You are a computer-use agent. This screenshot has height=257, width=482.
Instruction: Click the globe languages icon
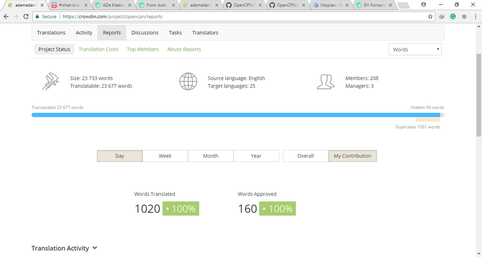(188, 81)
